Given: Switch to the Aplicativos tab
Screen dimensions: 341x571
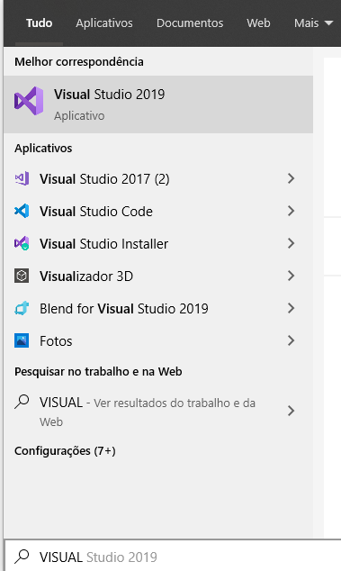Looking at the screenshot, I should click(104, 23).
